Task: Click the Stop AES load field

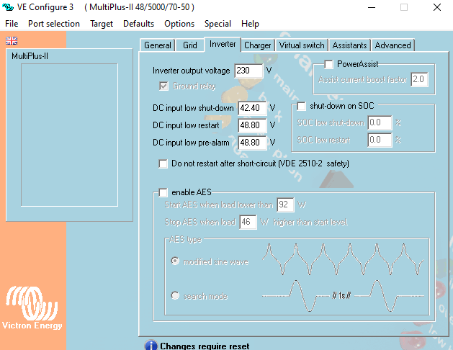Action: tap(248, 222)
